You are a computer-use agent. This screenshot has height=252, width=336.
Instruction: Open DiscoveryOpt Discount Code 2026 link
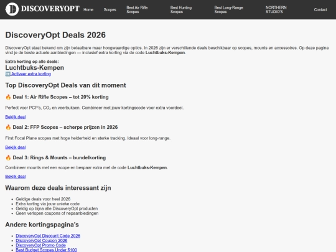pyautogui.click(x=48, y=236)
